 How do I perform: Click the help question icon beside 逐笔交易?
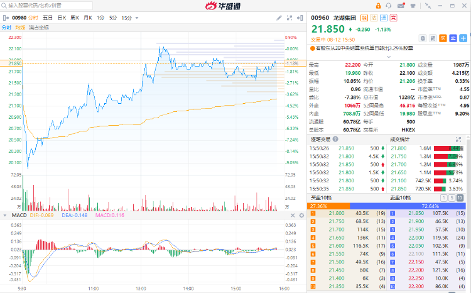point(335,139)
